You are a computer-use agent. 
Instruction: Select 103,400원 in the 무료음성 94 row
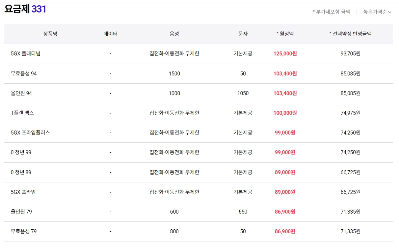tap(285, 73)
